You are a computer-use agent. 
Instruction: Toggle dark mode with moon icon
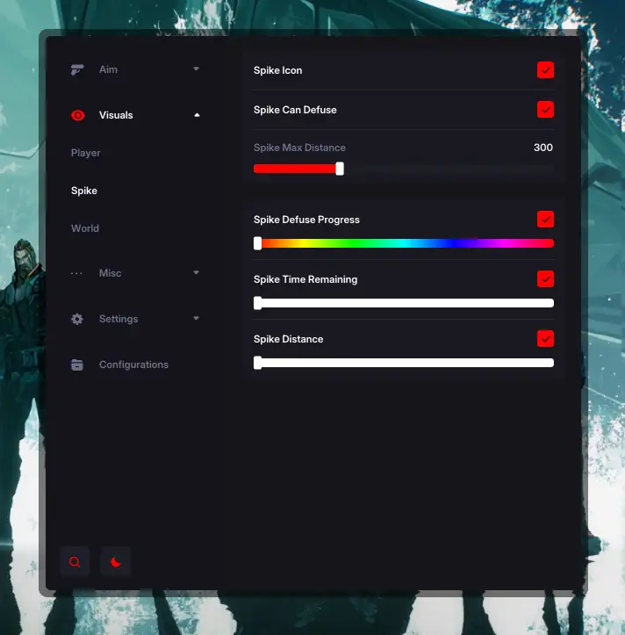115,562
